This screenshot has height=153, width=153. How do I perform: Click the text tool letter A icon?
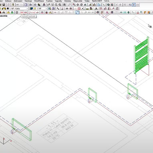[96, 9]
